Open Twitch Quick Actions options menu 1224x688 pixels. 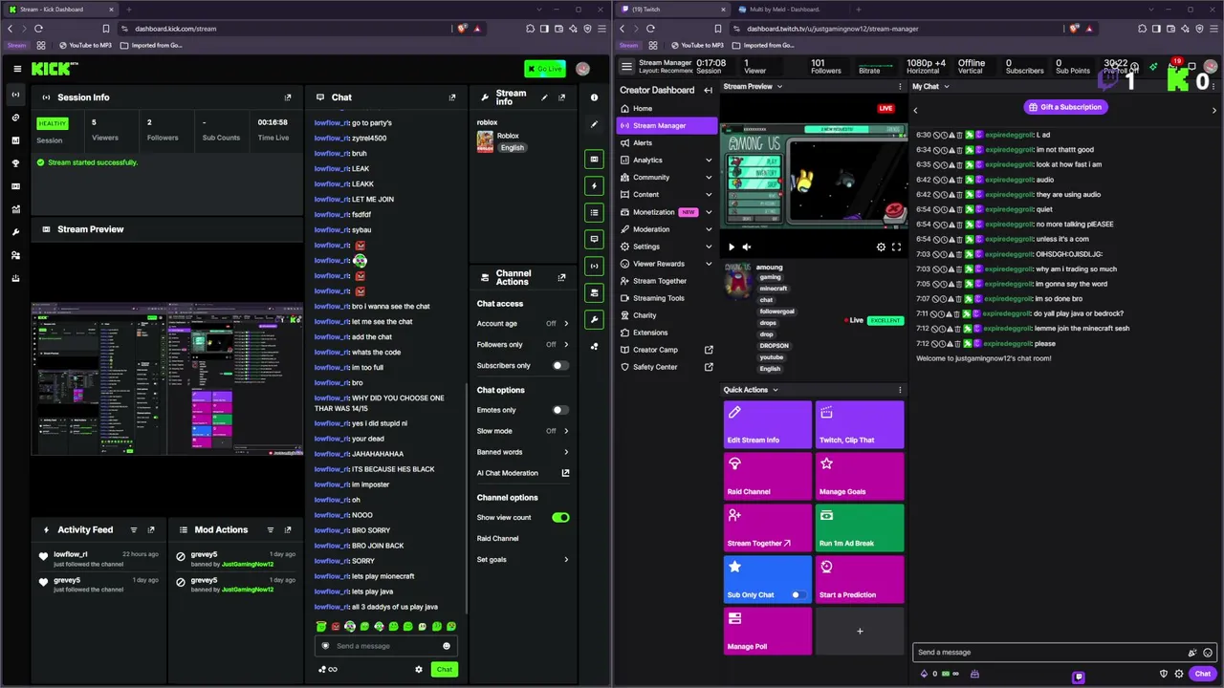click(x=900, y=390)
